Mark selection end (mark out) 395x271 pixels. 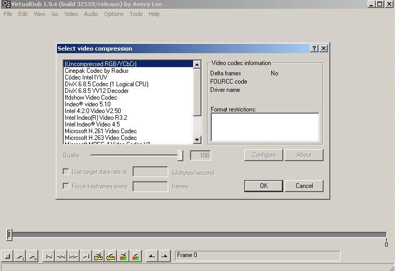pos(164,256)
